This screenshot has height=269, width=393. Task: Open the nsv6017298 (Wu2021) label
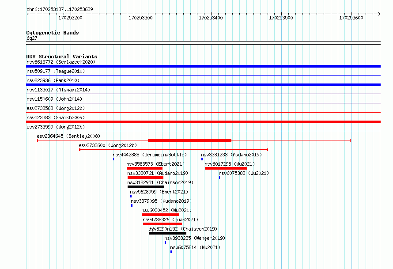point(230,164)
